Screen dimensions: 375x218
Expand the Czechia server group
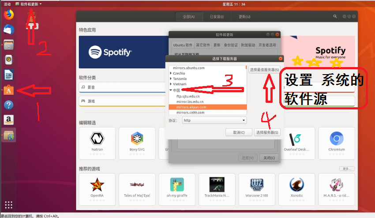[171, 73]
